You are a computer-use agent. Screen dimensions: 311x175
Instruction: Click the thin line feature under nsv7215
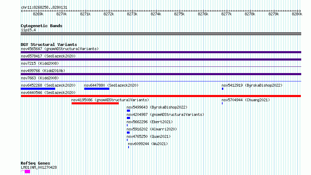pyautogui.click(x=161, y=67)
